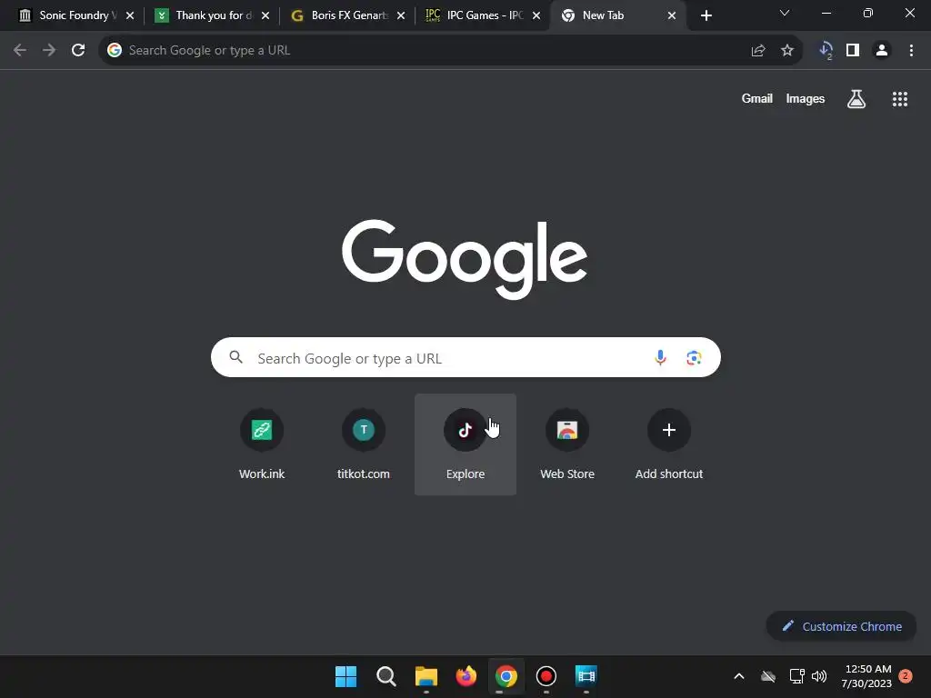Open the Search Labs flask icon
The height and width of the screenshot is (698, 931).
coord(856,99)
